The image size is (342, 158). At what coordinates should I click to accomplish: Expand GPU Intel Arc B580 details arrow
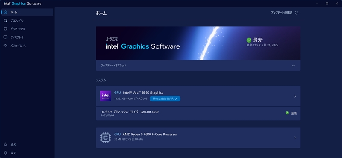(x=295, y=96)
